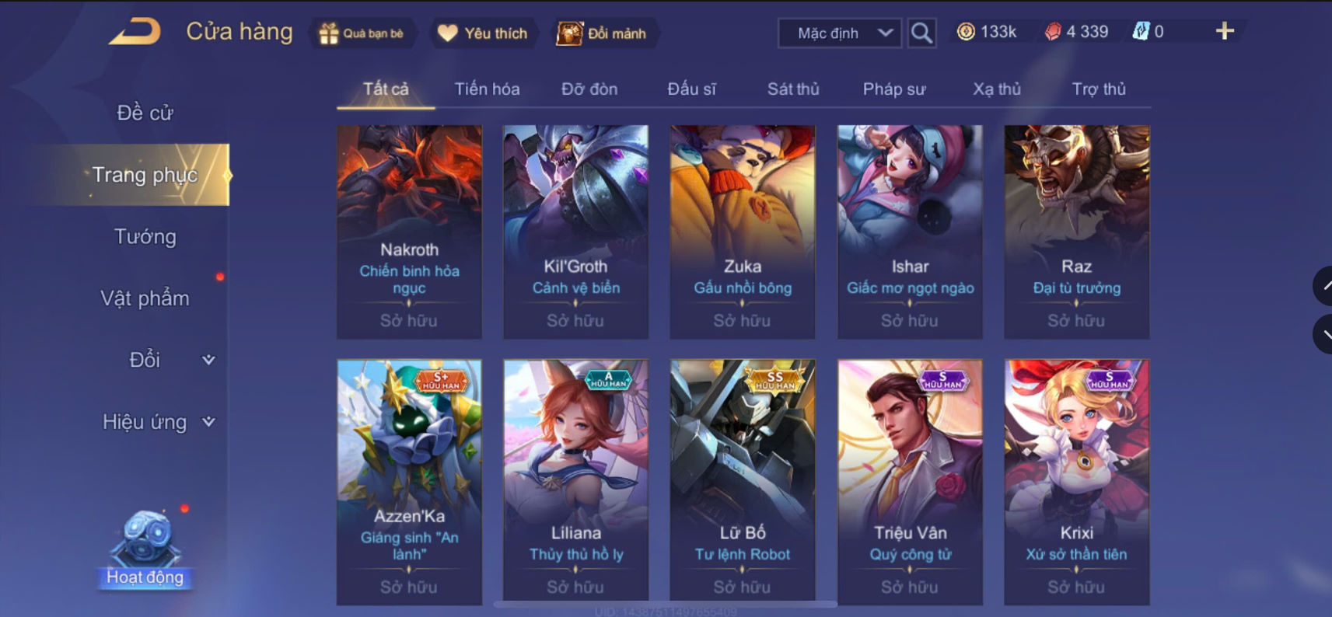
Task: Switch to the Sát thủ tab
Action: [793, 89]
